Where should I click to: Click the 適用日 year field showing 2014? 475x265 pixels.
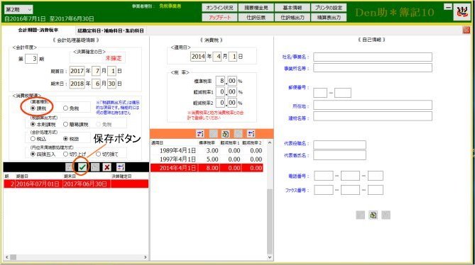tap(198, 57)
